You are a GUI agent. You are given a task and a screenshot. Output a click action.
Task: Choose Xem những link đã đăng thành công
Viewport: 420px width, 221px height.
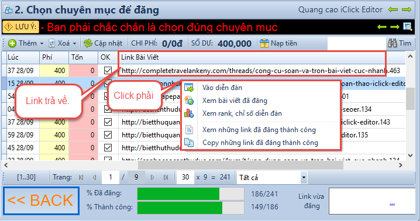(x=259, y=130)
